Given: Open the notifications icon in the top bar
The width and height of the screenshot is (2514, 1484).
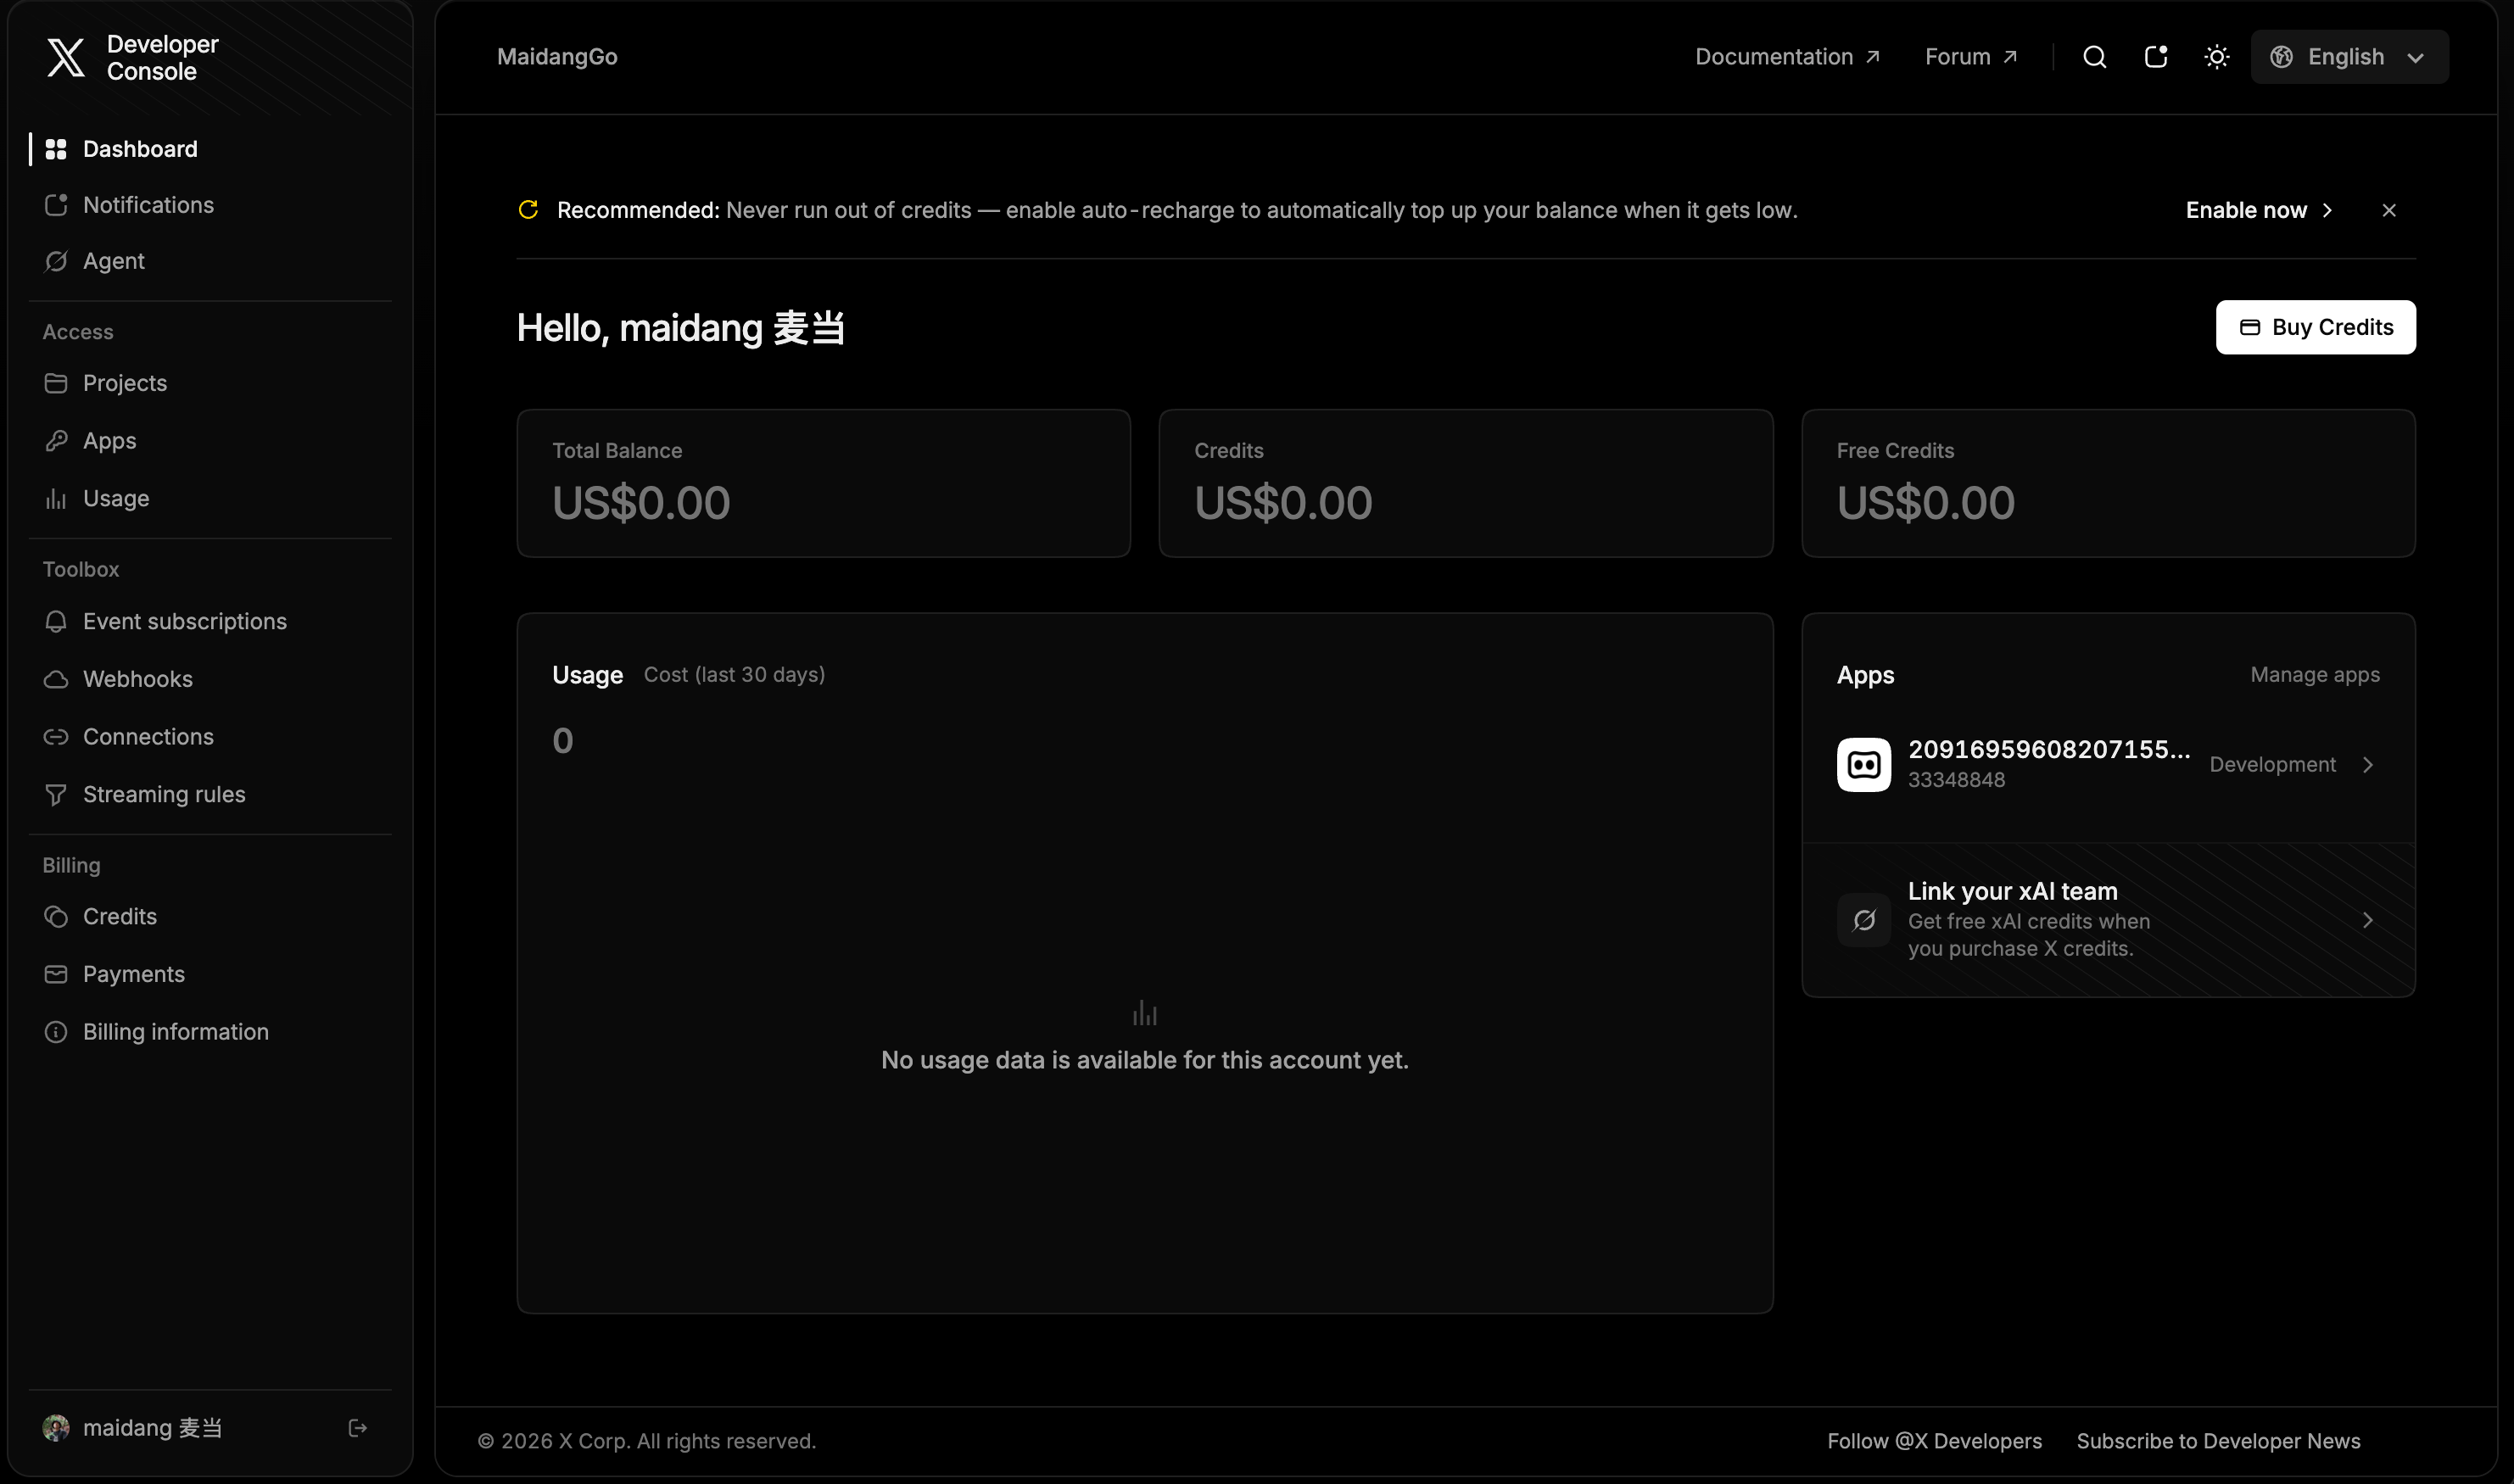Looking at the screenshot, I should tap(2156, 57).
